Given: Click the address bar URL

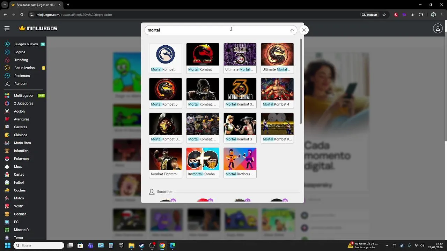Looking at the screenshot, I should click(74, 15).
